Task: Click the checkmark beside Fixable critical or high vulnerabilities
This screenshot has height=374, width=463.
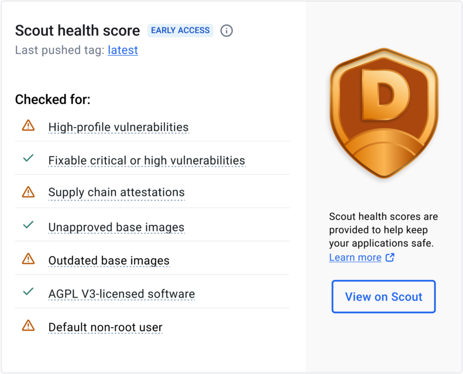Action: tap(28, 158)
